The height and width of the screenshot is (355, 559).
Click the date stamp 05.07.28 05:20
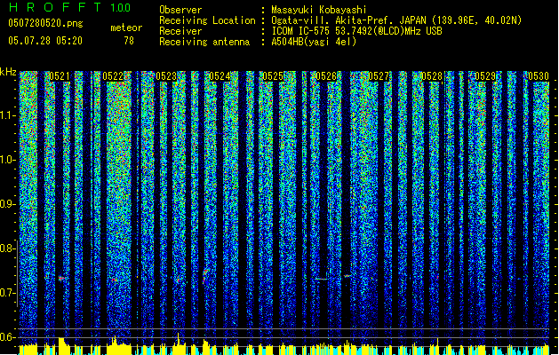(x=45, y=41)
